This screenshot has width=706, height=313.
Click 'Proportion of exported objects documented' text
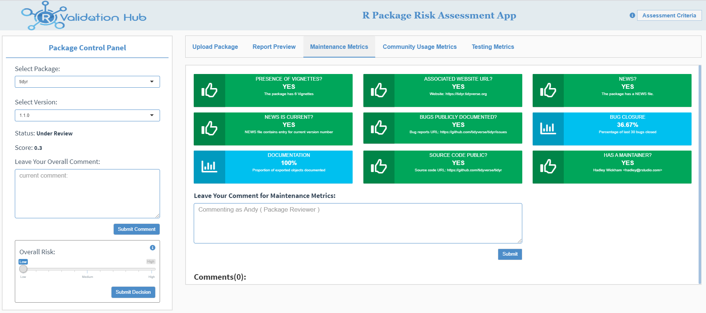pyautogui.click(x=289, y=170)
